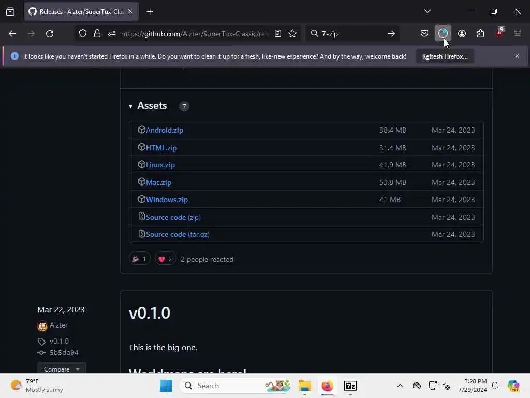
Task: Open the Copilot icon in taskbar corner
Action: tap(513, 386)
